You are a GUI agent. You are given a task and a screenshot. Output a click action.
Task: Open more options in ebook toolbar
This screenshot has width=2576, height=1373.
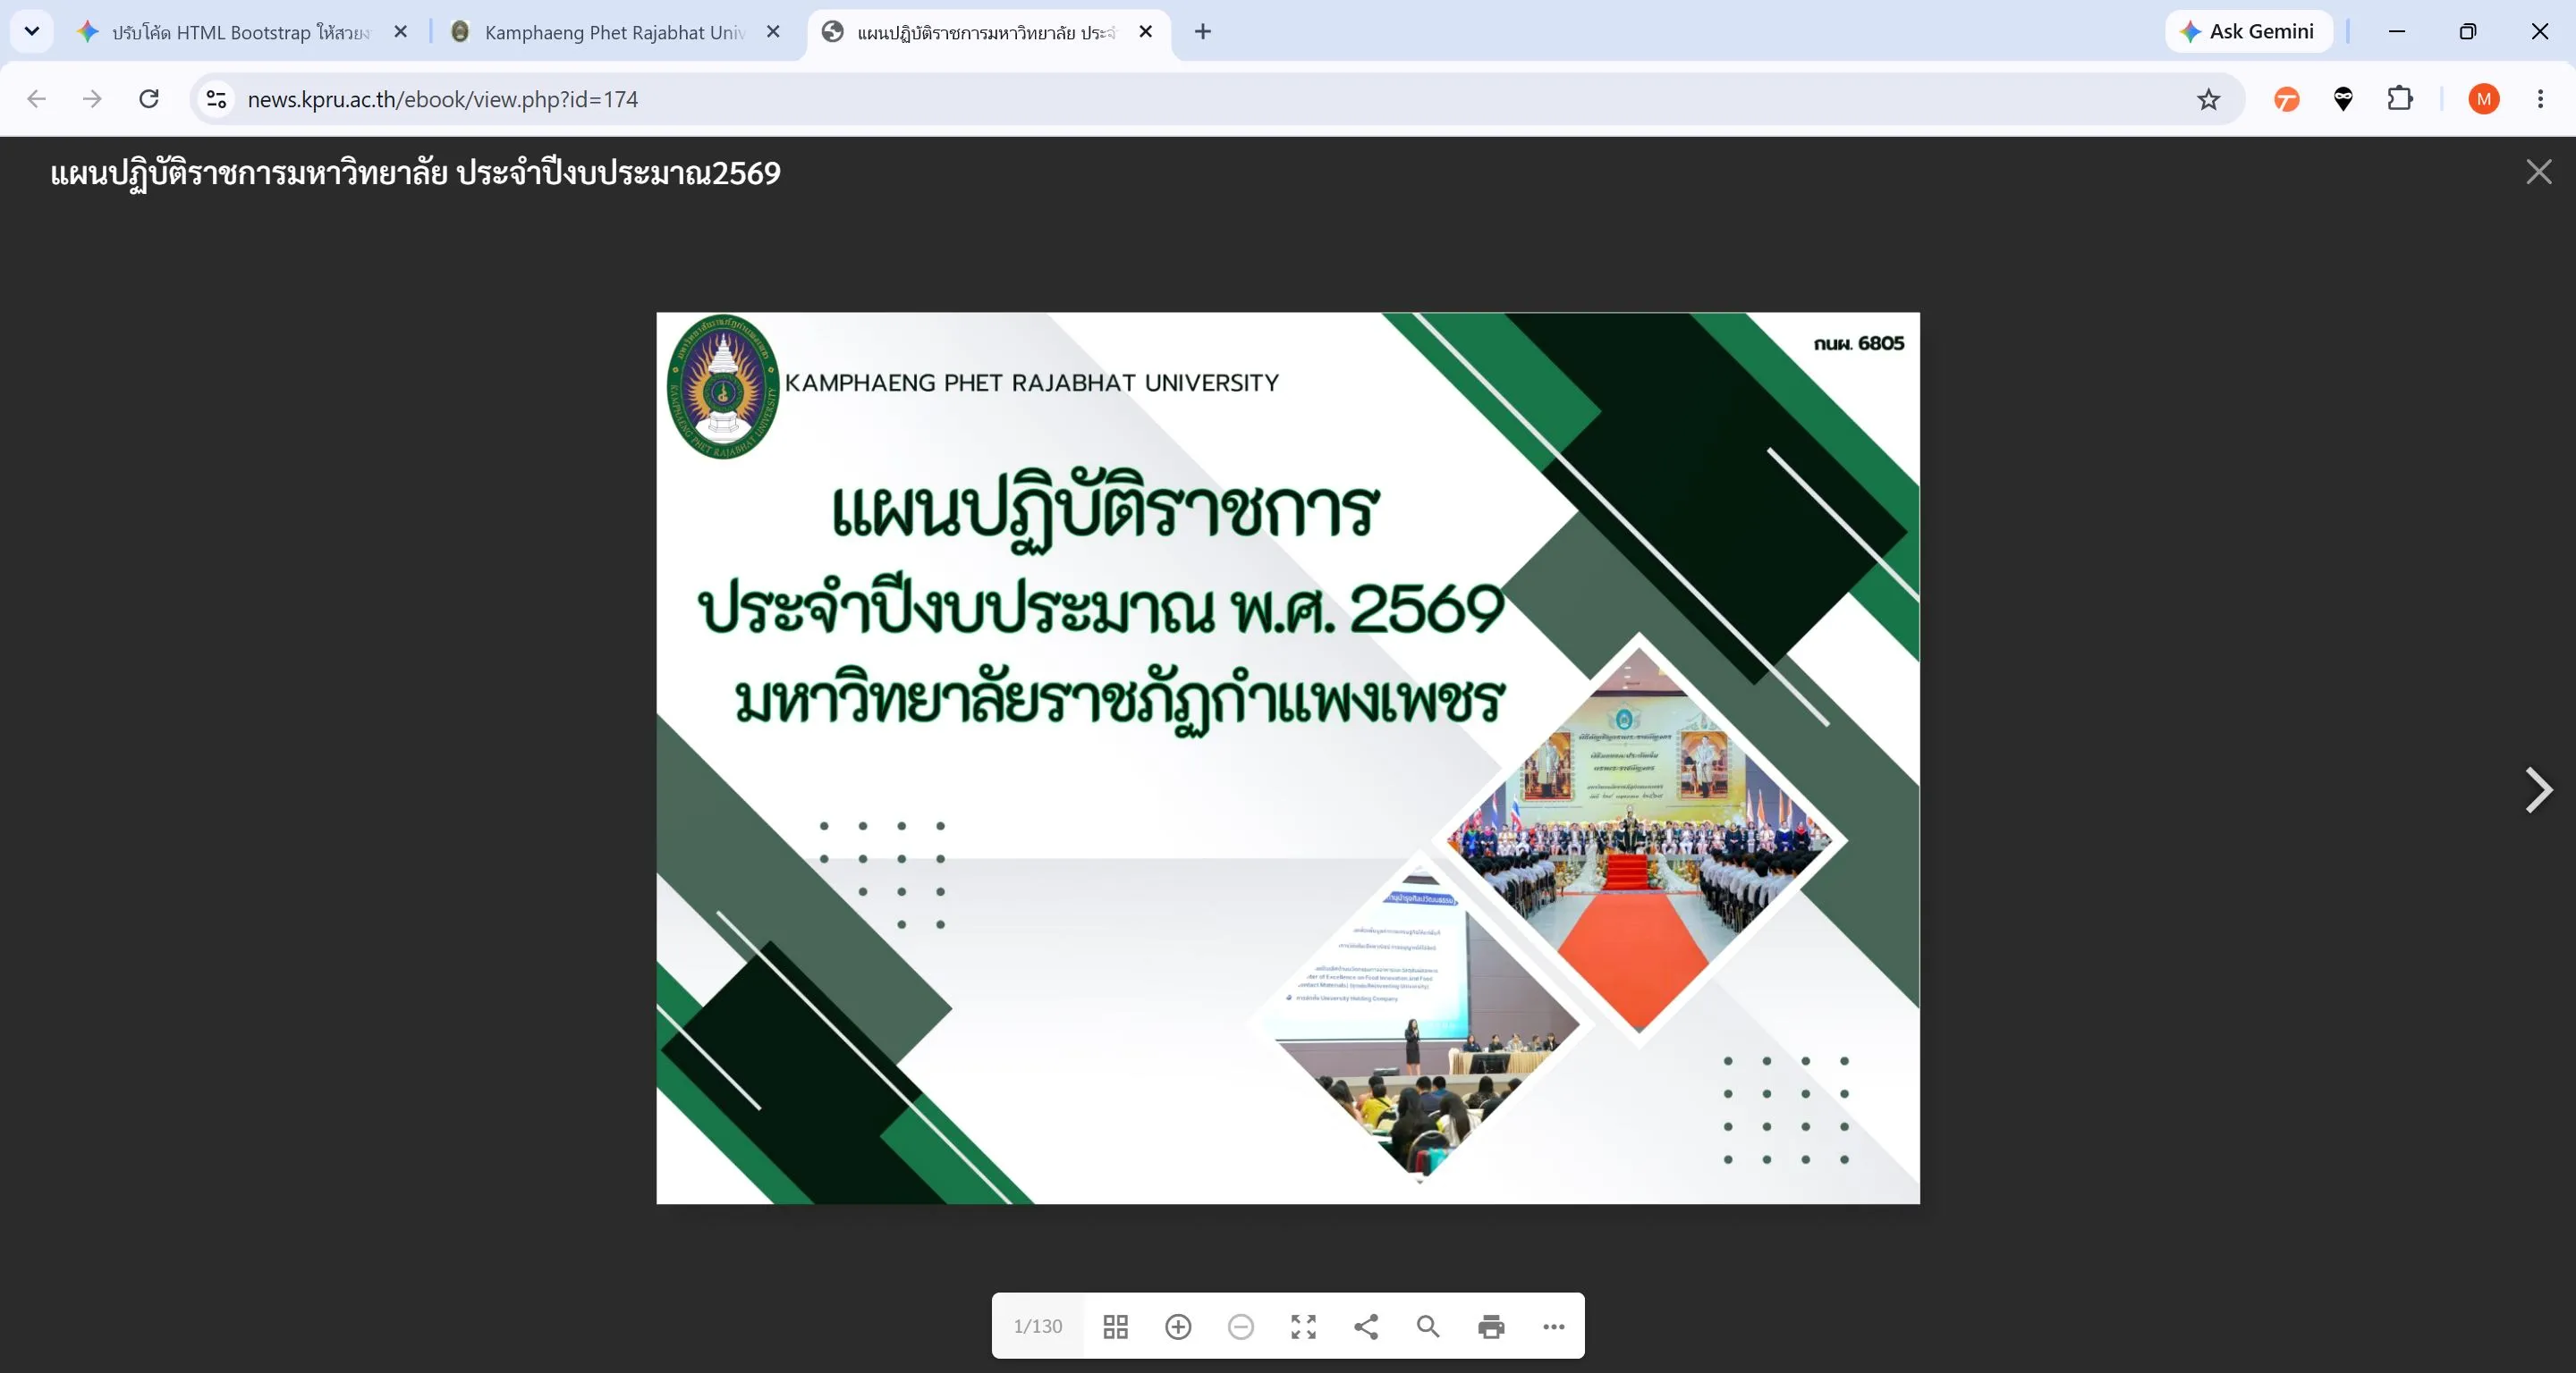(x=1553, y=1326)
